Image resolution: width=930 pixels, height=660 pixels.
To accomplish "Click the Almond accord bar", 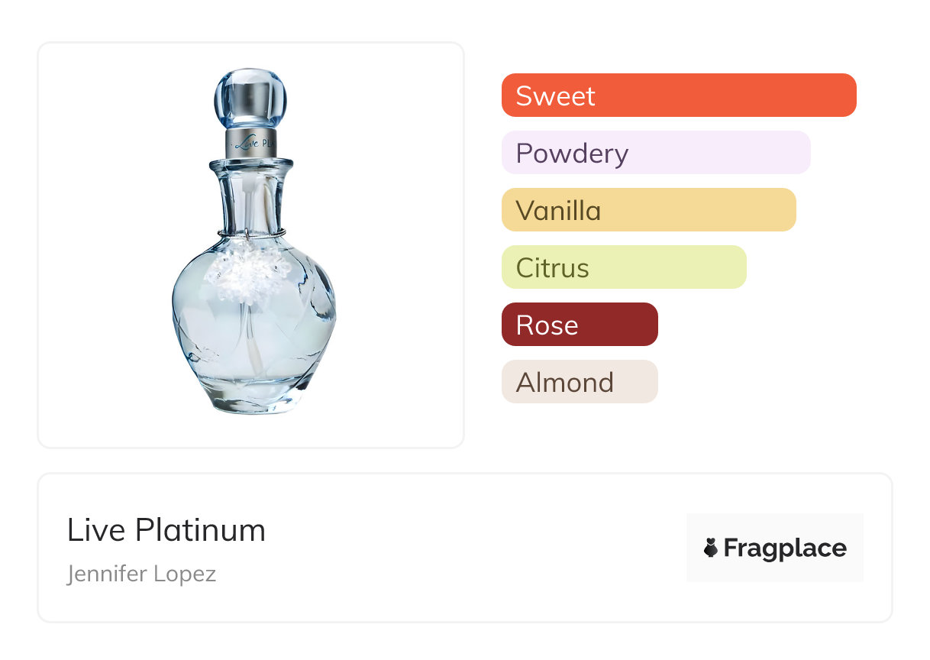I will click(x=580, y=382).
